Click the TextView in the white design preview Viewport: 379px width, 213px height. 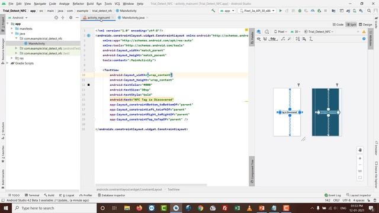click(x=290, y=112)
